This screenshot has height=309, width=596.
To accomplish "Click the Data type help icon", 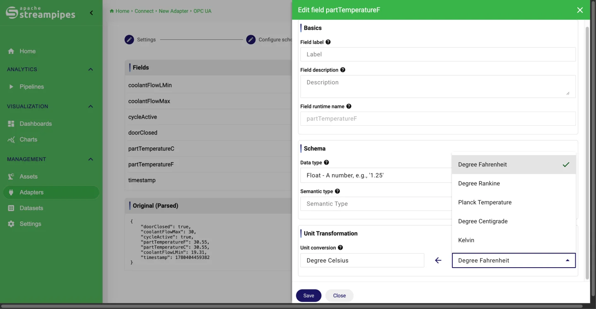I will [x=327, y=163].
